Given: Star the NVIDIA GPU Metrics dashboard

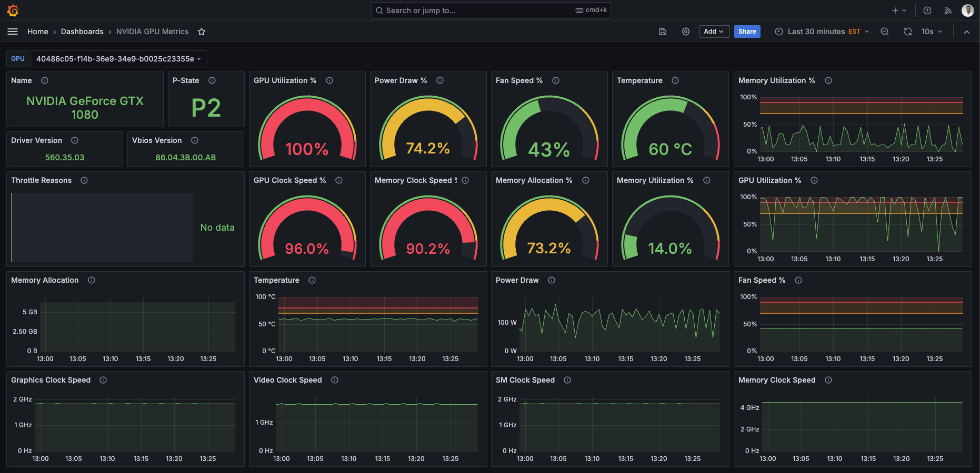Looking at the screenshot, I should tap(202, 32).
